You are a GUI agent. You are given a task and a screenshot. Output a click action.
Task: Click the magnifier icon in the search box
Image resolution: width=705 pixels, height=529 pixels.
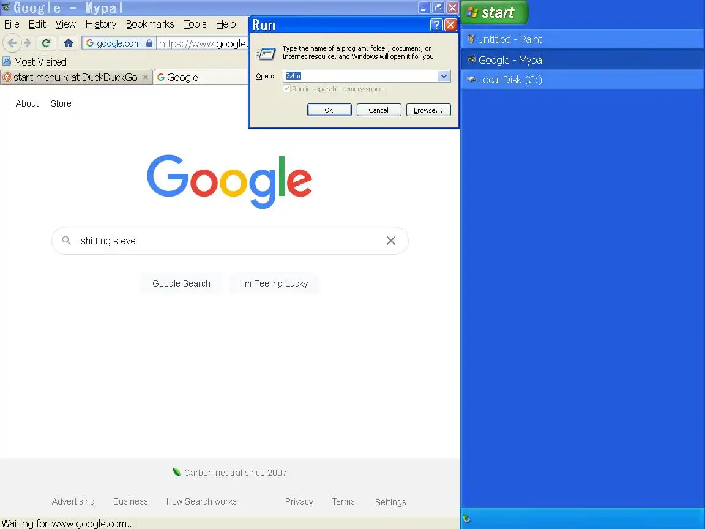[66, 240]
